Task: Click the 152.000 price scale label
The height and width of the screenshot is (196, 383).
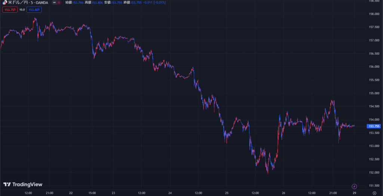Action: (374, 172)
